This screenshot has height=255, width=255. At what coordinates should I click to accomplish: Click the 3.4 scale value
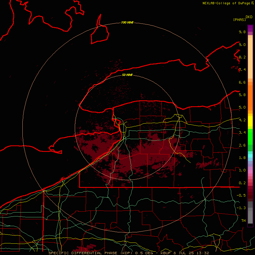pos(242,132)
